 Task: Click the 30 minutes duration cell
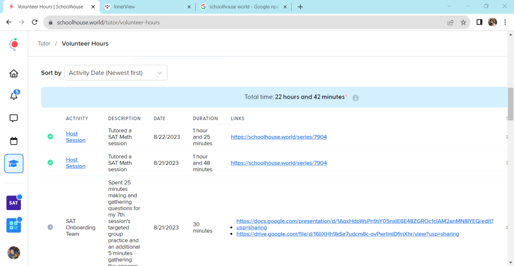pos(203,227)
